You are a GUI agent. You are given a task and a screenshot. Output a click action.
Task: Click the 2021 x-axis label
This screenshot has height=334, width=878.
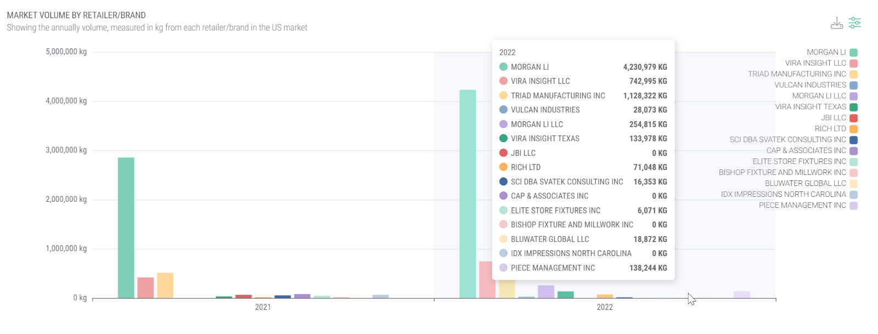click(263, 308)
